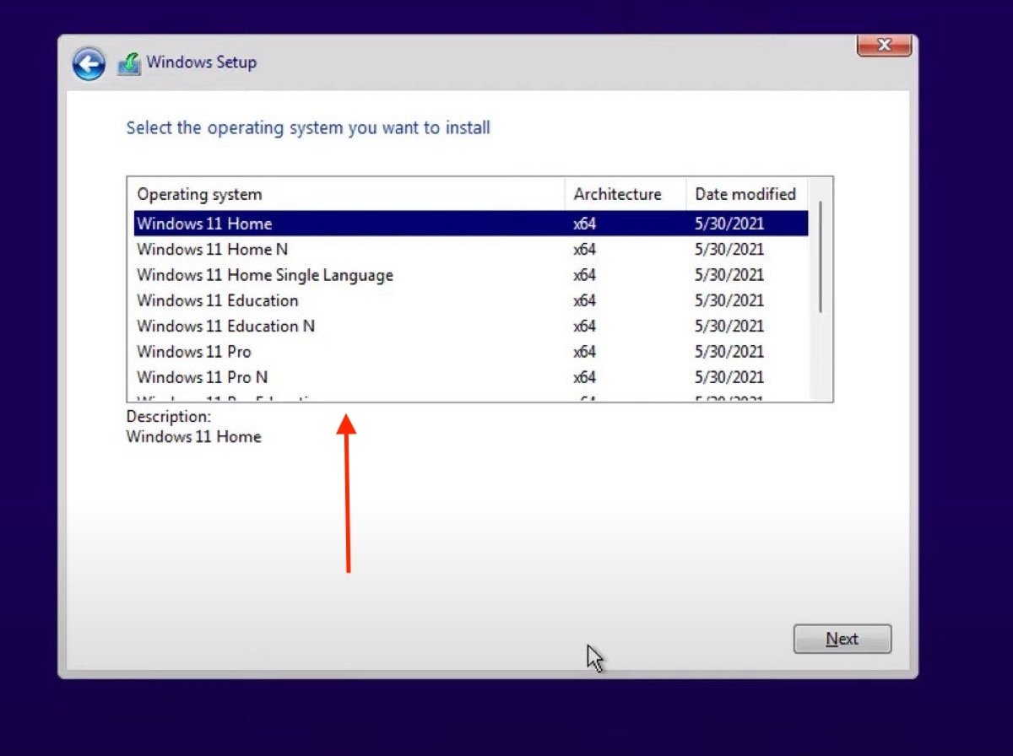Click x64 in Home Single Language row
The image size is (1013, 756).
pos(585,274)
